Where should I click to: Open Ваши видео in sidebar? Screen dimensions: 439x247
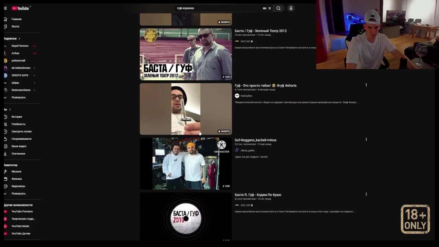tap(19, 146)
